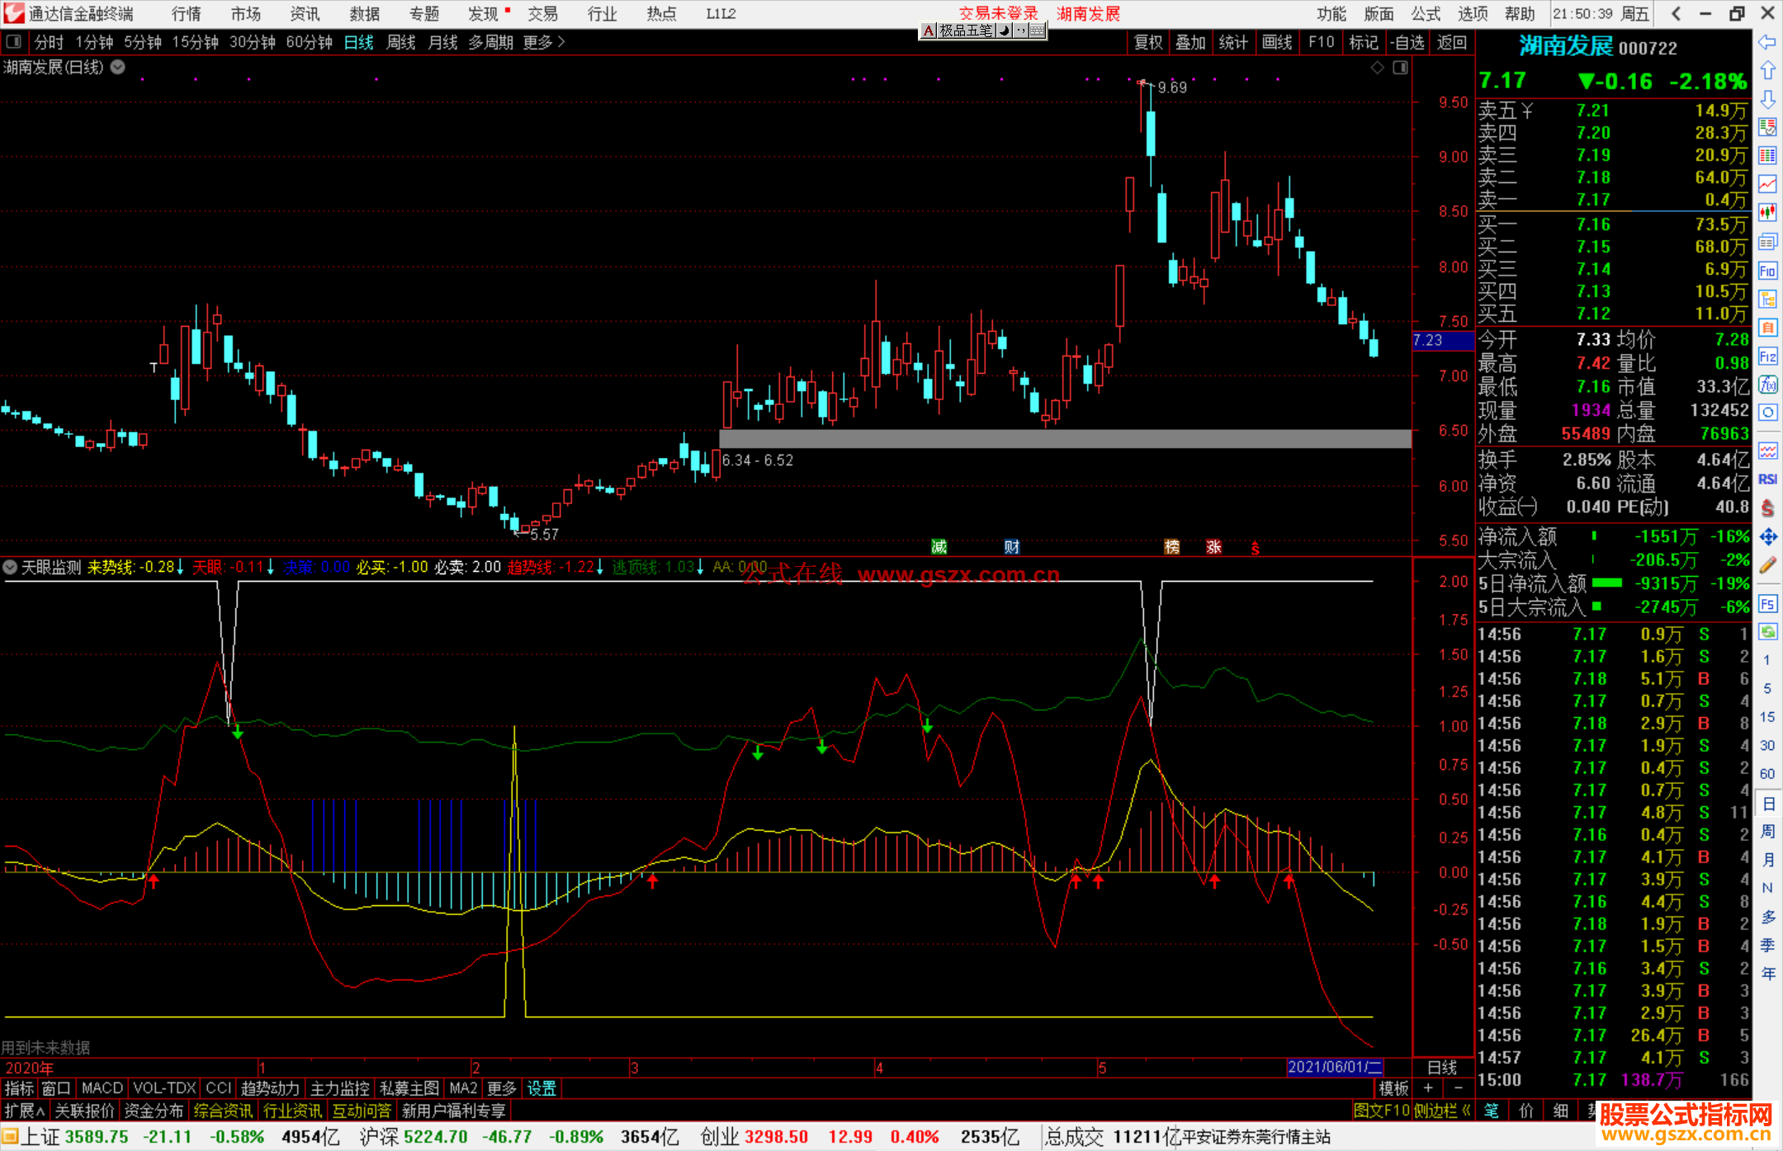
Task: Select the RSI indicator icon
Action: coord(1767,479)
